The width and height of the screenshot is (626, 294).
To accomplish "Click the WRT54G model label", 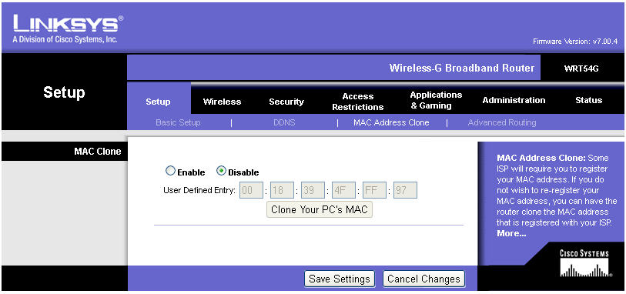I will click(581, 68).
